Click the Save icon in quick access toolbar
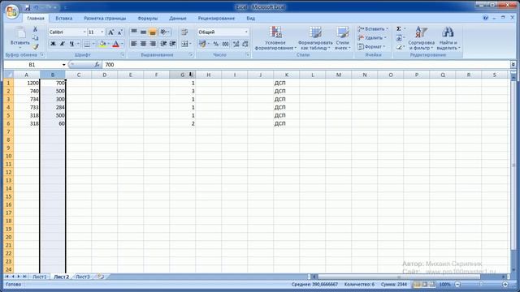The width and height of the screenshot is (520, 292). point(28,7)
